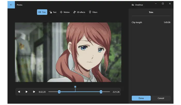Maximize the Photos window
Image resolution: width=181 pixels, height=105 pixels.
(163, 4)
